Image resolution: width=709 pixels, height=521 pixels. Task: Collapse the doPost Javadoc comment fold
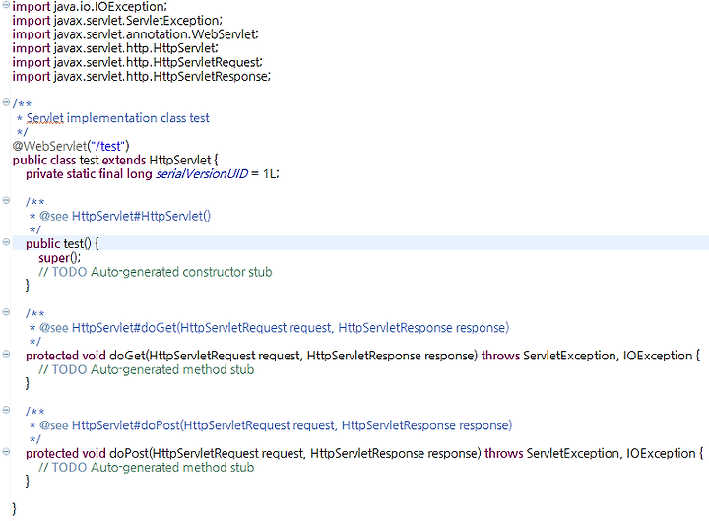coord(6,410)
